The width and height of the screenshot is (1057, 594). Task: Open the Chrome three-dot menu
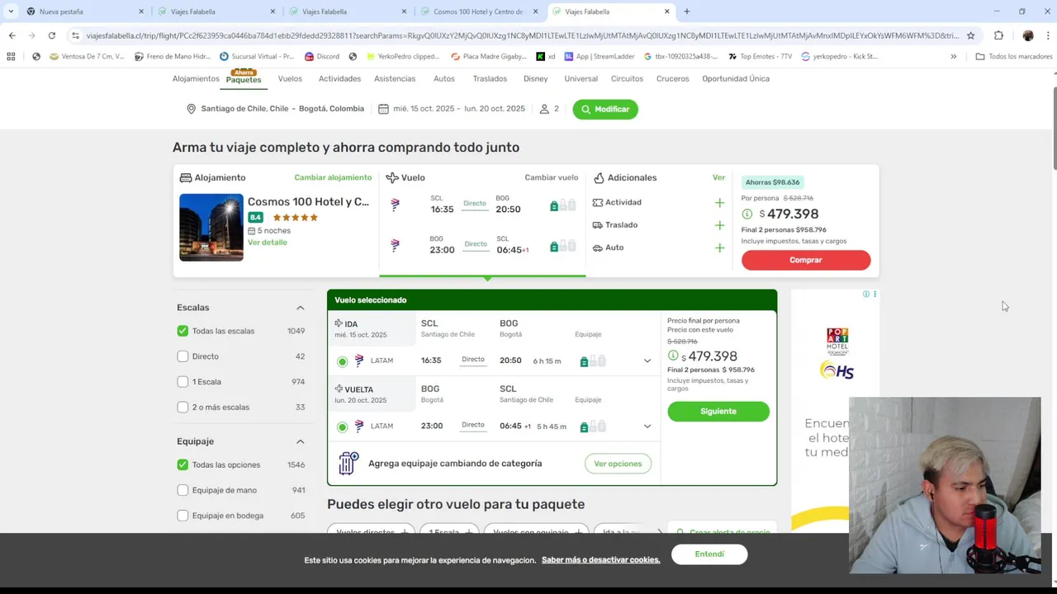[x=1047, y=35]
